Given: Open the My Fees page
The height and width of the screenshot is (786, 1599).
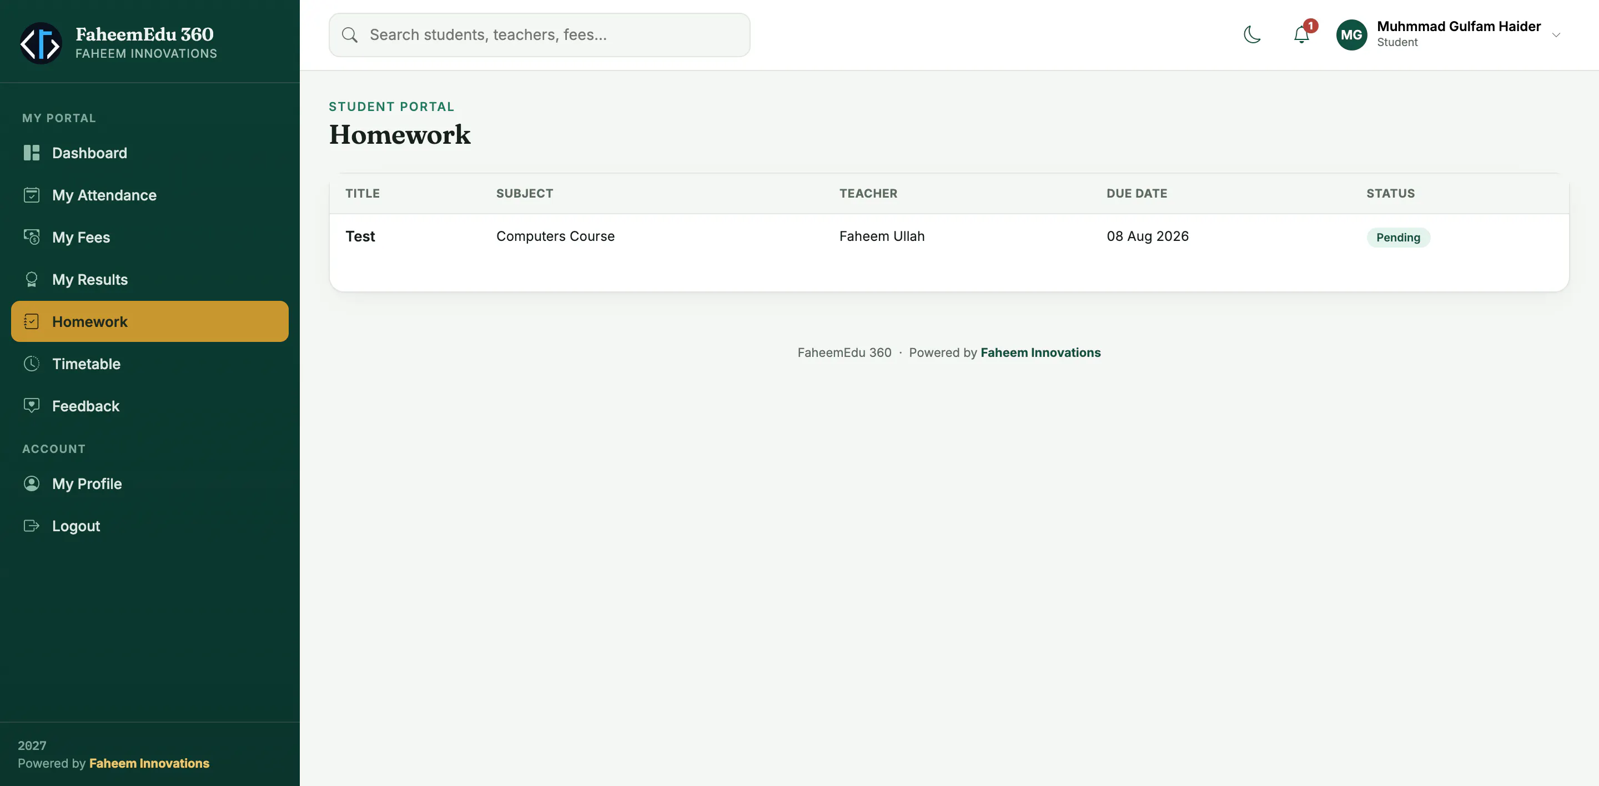Looking at the screenshot, I should 149,237.
